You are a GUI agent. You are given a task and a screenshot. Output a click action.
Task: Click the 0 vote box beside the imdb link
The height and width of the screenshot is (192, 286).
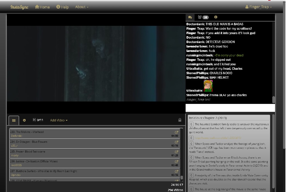pyautogui.click(x=192, y=138)
